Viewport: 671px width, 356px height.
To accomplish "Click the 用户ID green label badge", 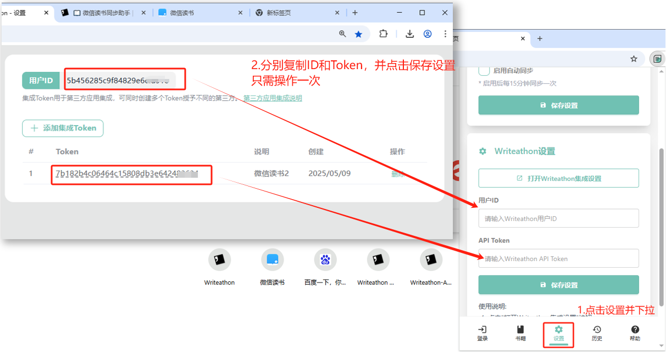I will click(41, 81).
